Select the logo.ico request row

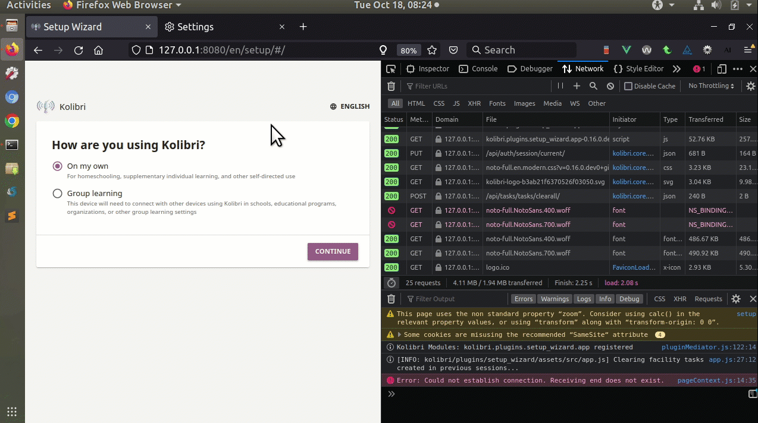[569, 267]
